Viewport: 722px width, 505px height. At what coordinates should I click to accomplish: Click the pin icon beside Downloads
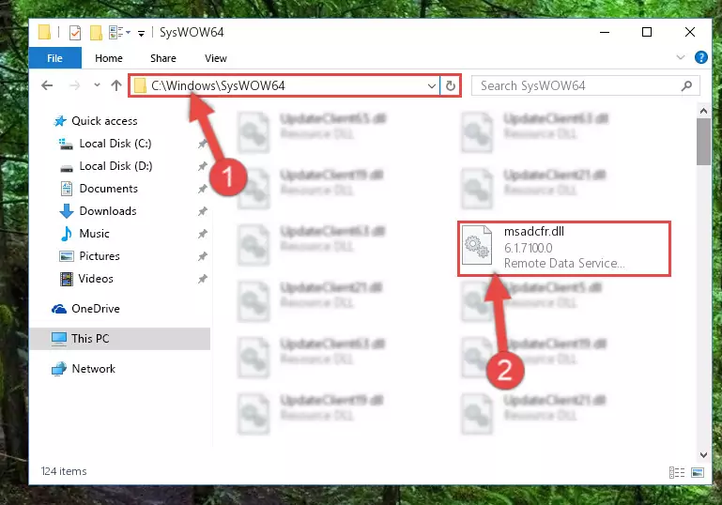[x=202, y=212]
